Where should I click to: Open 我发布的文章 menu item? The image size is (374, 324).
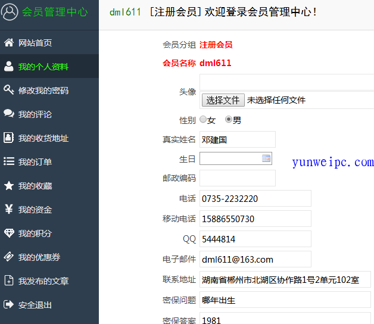point(43,281)
